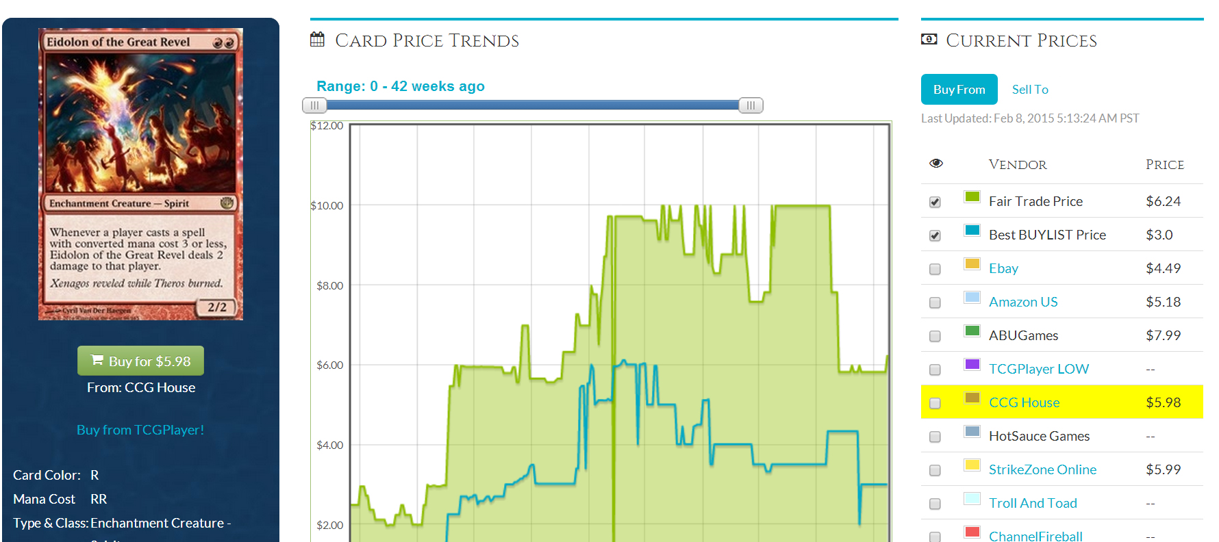Viewport: 1219px width, 542px height.
Task: Enable the Amazon US checkbox
Action: (x=935, y=302)
